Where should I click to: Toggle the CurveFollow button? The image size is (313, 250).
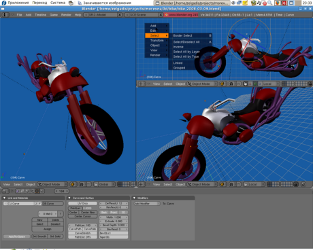(x=90, y=229)
